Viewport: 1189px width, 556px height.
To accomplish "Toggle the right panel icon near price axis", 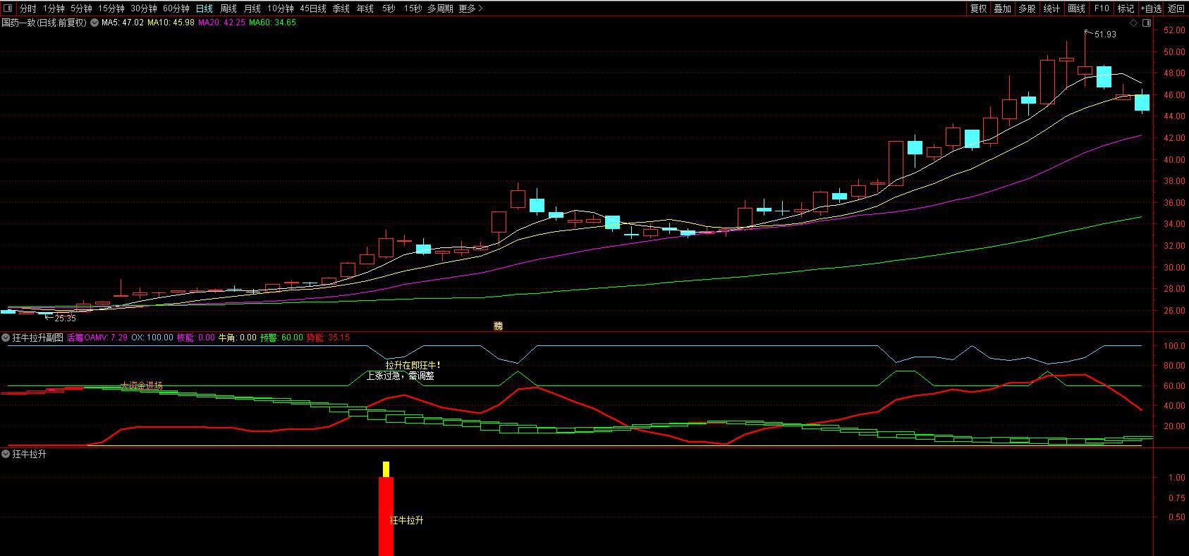I will click(1147, 23).
